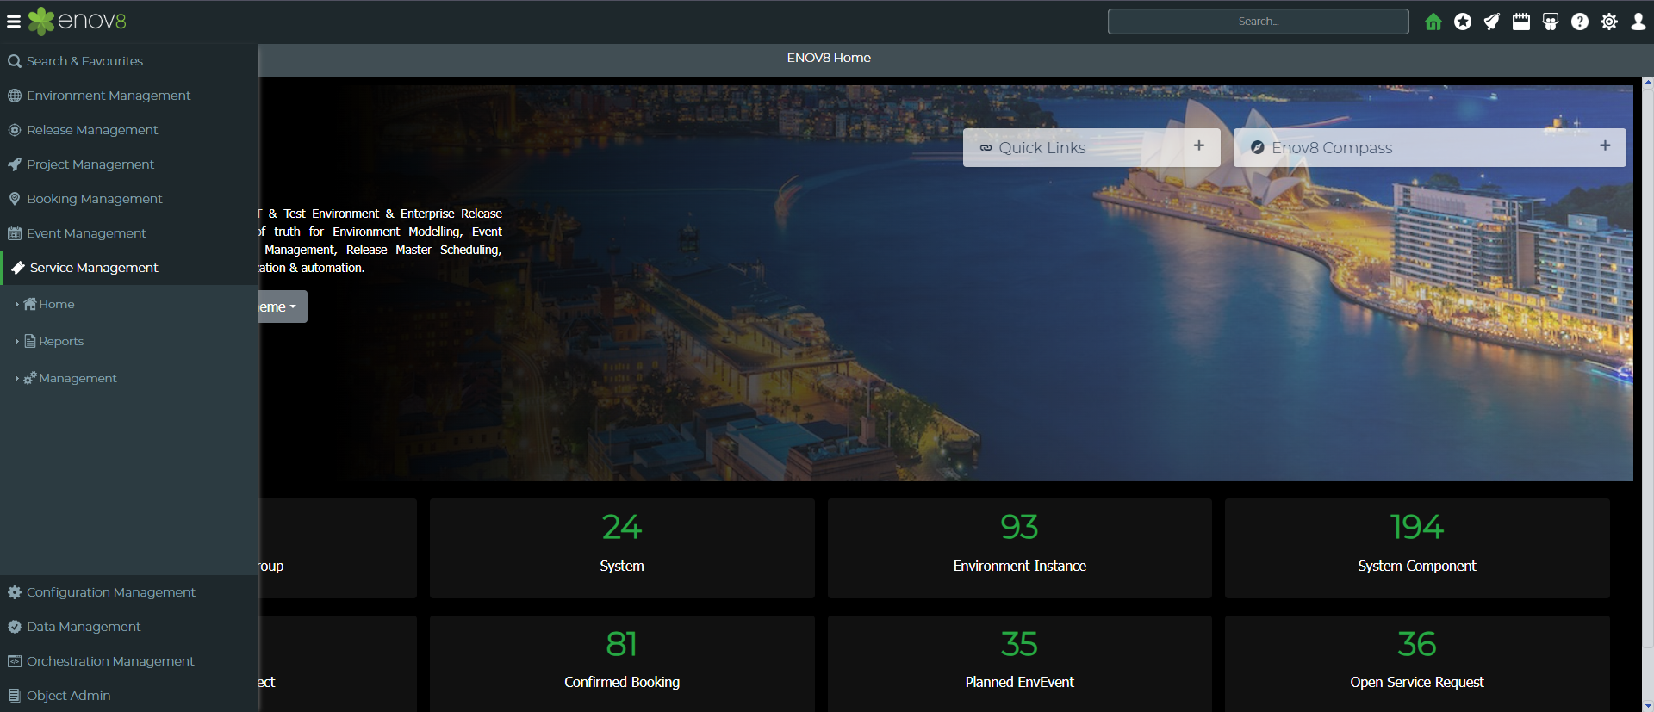Click the Home submenu house icon
Screen dimensions: 1654x712
30,304
